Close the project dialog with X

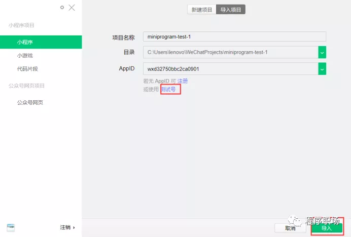pyautogui.click(x=72, y=8)
